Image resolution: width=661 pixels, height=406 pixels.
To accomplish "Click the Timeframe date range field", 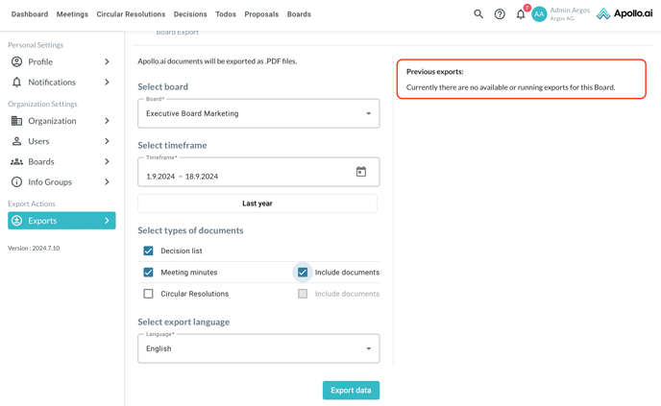I will (245, 176).
